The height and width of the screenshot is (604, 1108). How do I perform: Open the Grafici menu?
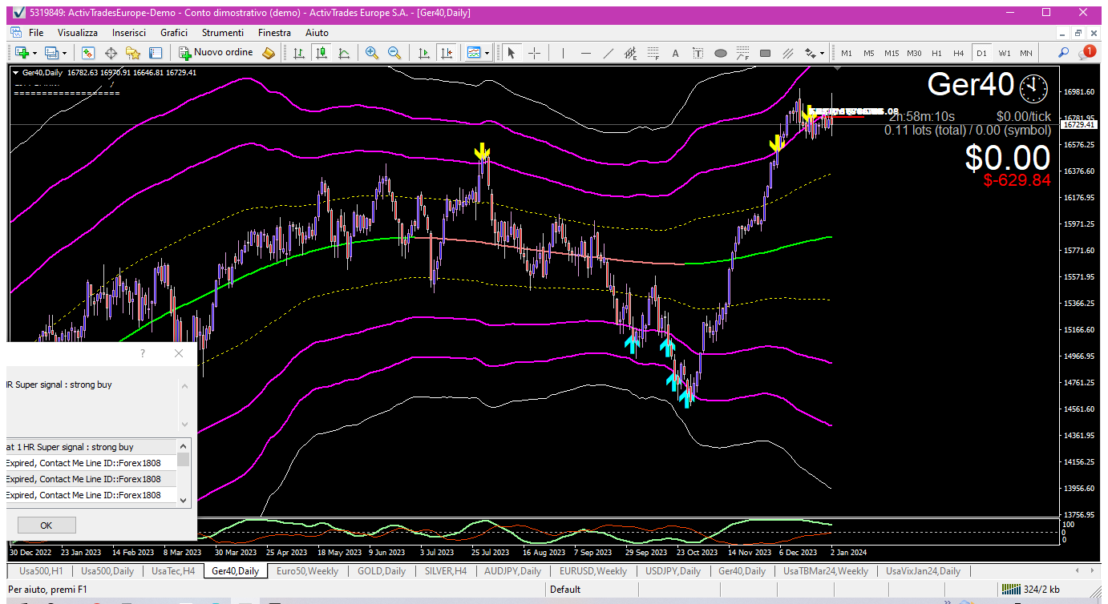174,33
